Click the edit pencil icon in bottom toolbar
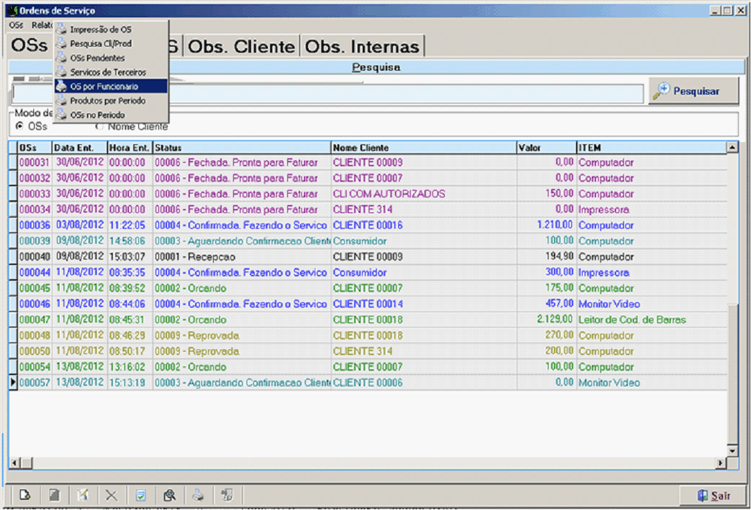The height and width of the screenshot is (510, 751). pos(83,495)
